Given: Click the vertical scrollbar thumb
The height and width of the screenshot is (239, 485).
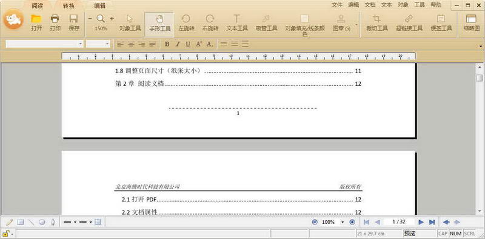Looking at the screenshot, I should click(x=480, y=77).
